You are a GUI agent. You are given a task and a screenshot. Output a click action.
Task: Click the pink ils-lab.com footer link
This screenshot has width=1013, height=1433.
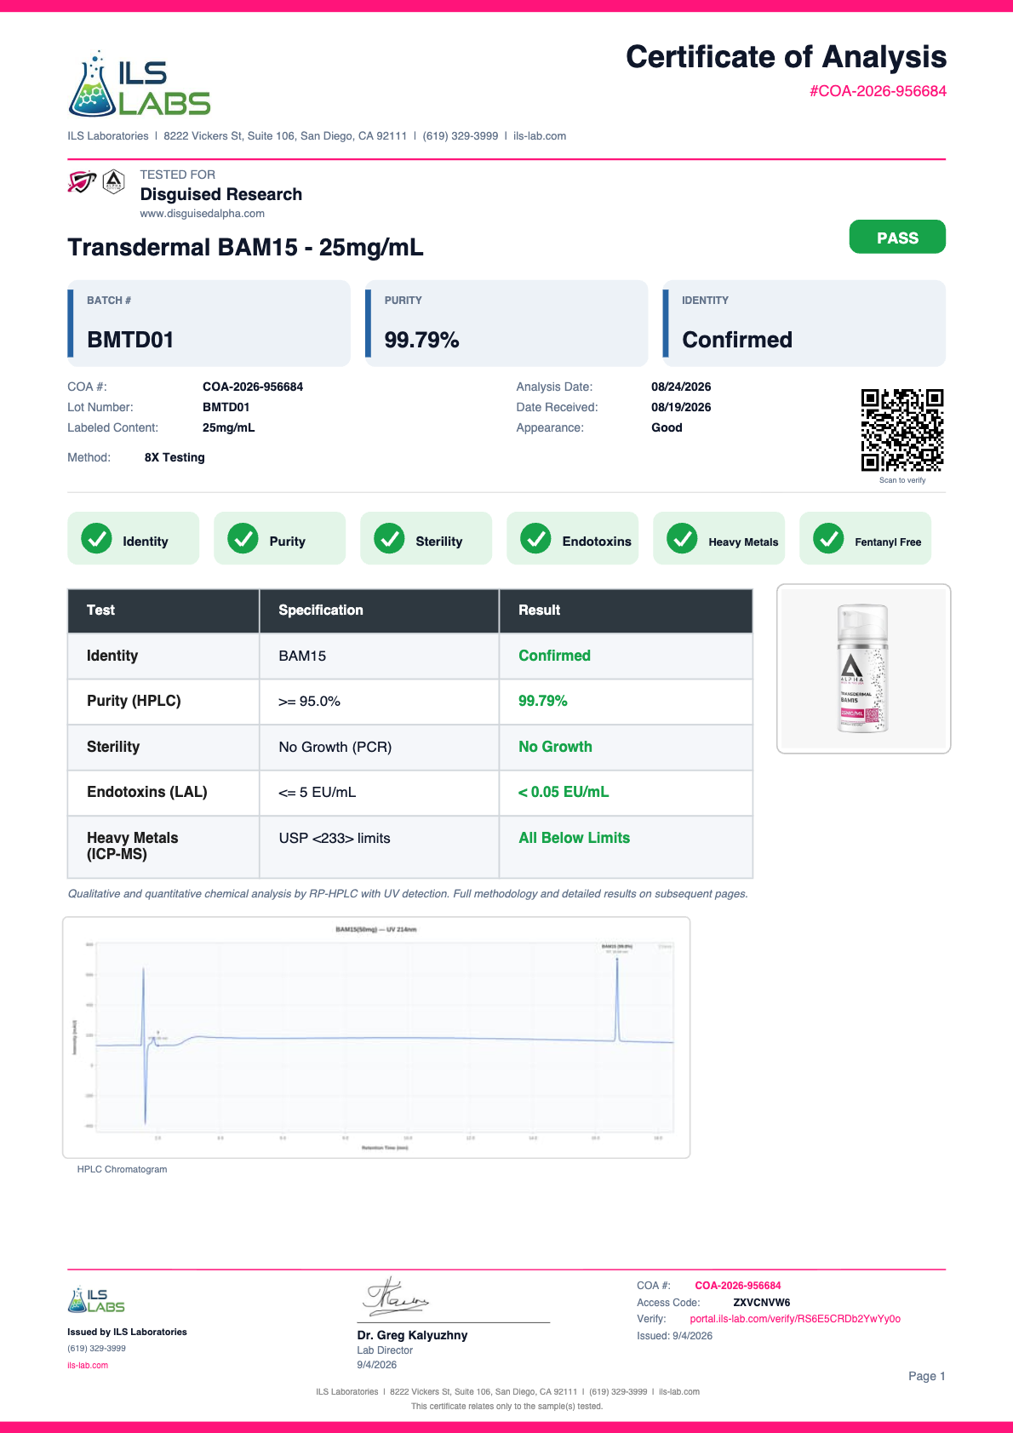tap(88, 1365)
